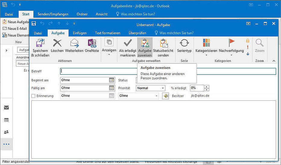Open Text formatieren tab

(x=108, y=33)
